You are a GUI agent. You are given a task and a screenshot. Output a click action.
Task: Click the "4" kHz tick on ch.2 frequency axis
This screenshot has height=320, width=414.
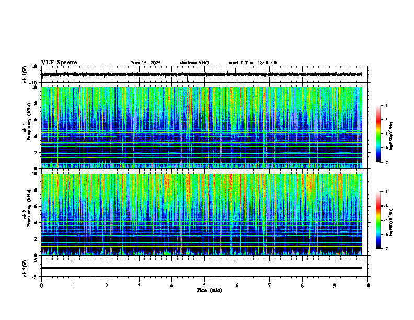pyautogui.click(x=37, y=223)
